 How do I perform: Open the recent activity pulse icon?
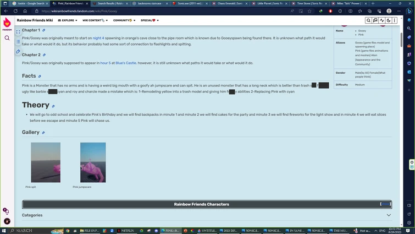381,20
